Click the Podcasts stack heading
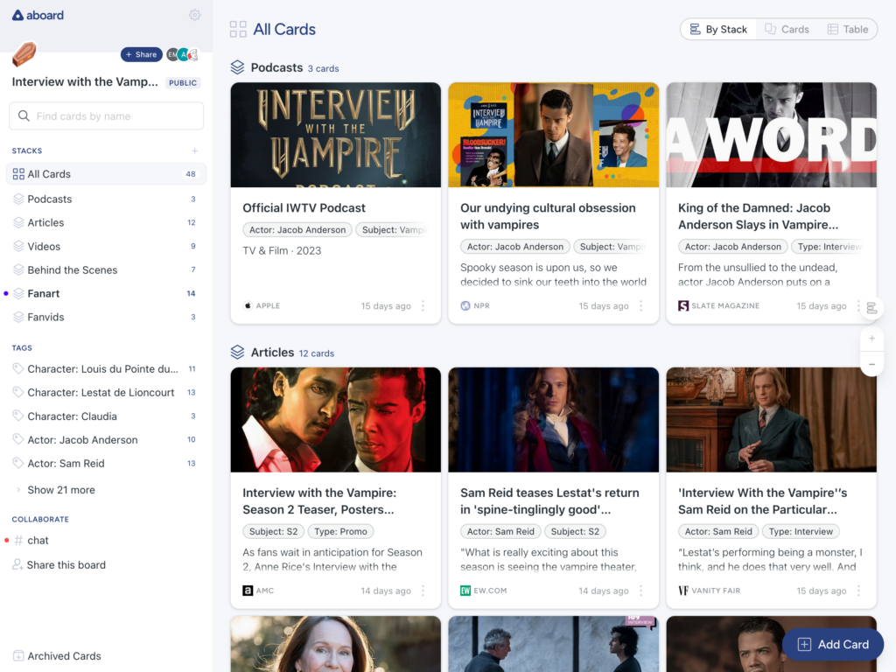896x672 pixels. 276,67
